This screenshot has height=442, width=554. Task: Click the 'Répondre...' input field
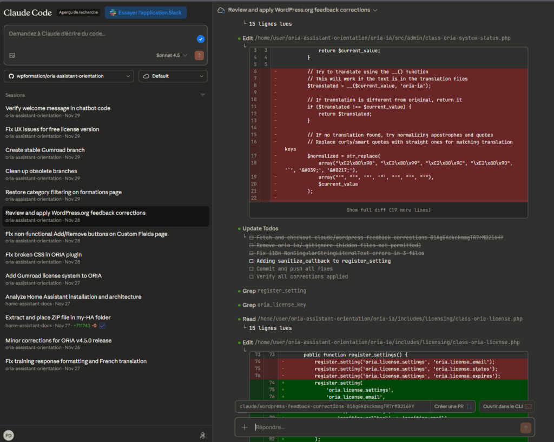[x=325, y=427]
